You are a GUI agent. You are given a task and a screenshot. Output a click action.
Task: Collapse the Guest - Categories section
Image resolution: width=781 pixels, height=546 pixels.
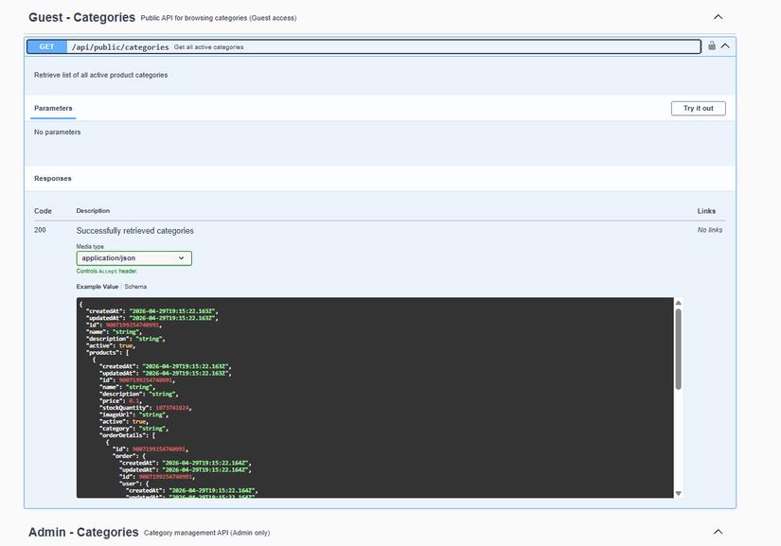[718, 17]
